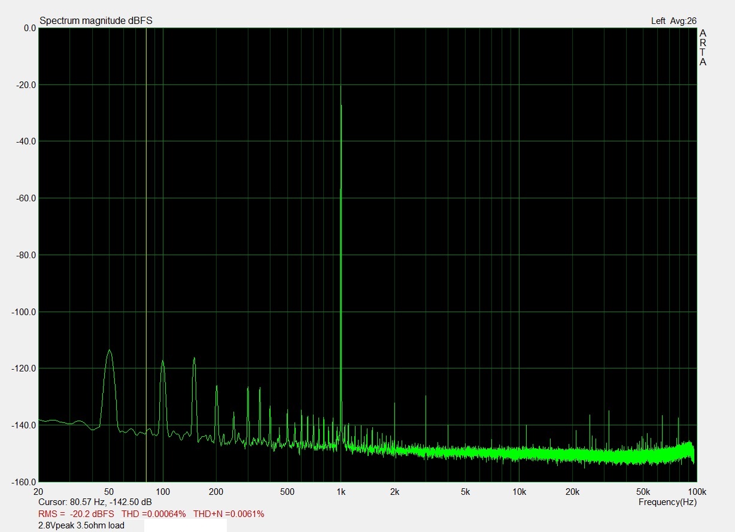
Task: Click the 'RMS = -20.2 dBFS' value
Action: click(75, 514)
